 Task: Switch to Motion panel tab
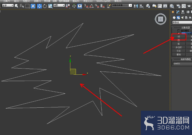[x=188, y=12]
